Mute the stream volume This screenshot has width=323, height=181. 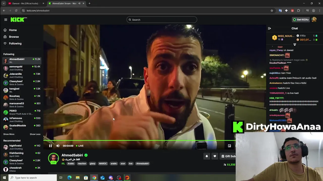point(58,146)
